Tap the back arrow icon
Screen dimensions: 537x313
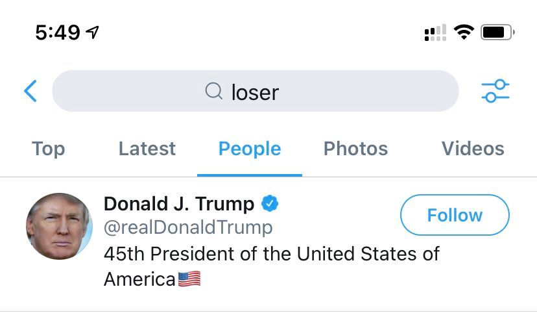coord(30,92)
